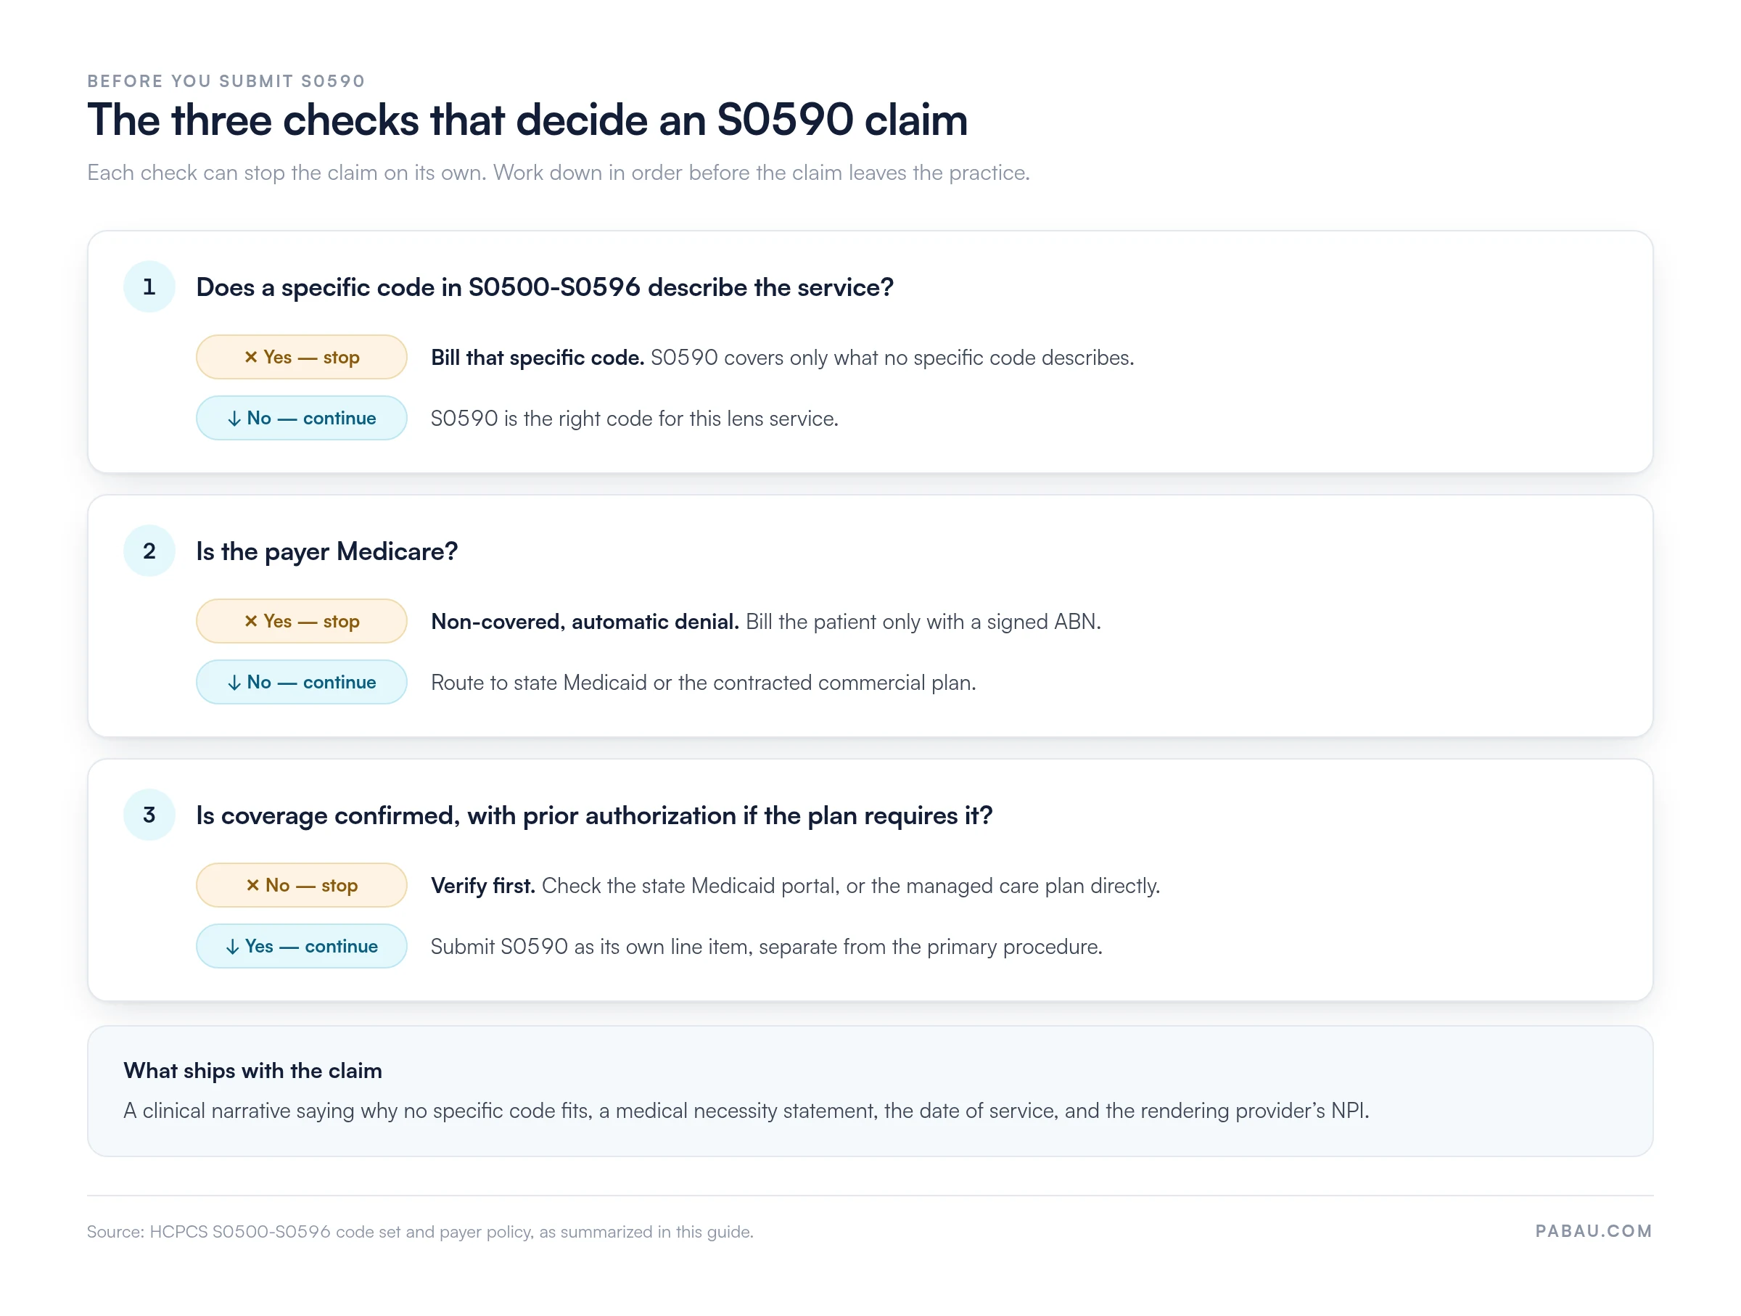Image resolution: width=1741 pixels, height=1316 pixels.
Task: Click the subtitle 'Each check can stop the claim on its own'
Action: click(287, 173)
